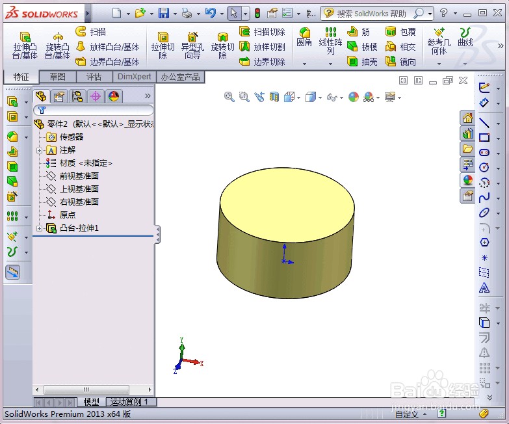The height and width of the screenshot is (424, 509).
Task: Select Boundary Cut (边界切除)
Action: pyautogui.click(x=262, y=61)
